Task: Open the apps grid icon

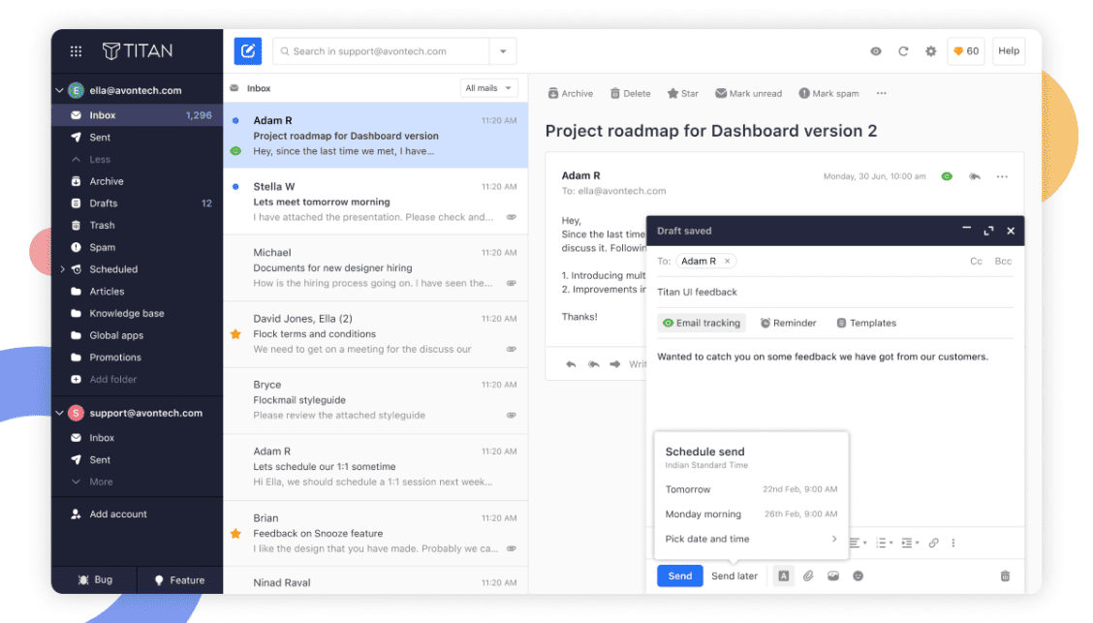Action: 77,51
